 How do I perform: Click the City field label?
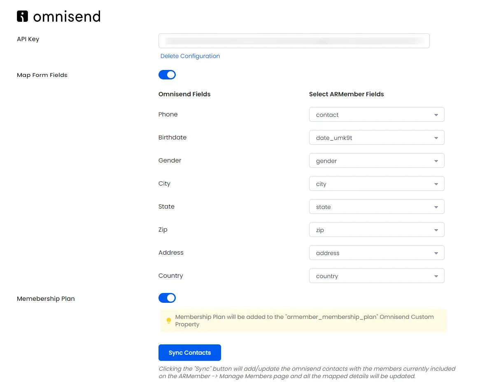(x=164, y=184)
